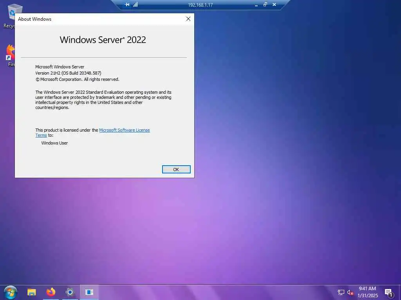The width and height of the screenshot is (401, 300).
Task: Click the 192.168.1.17 connection bar title
Action: [x=200, y=5]
